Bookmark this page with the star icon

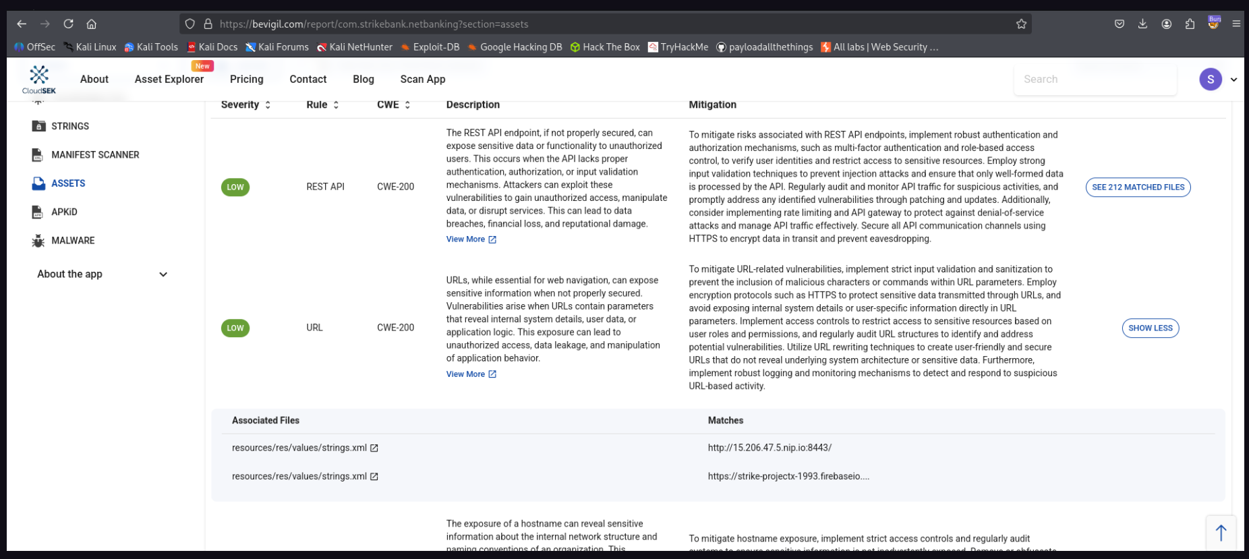pos(1021,24)
